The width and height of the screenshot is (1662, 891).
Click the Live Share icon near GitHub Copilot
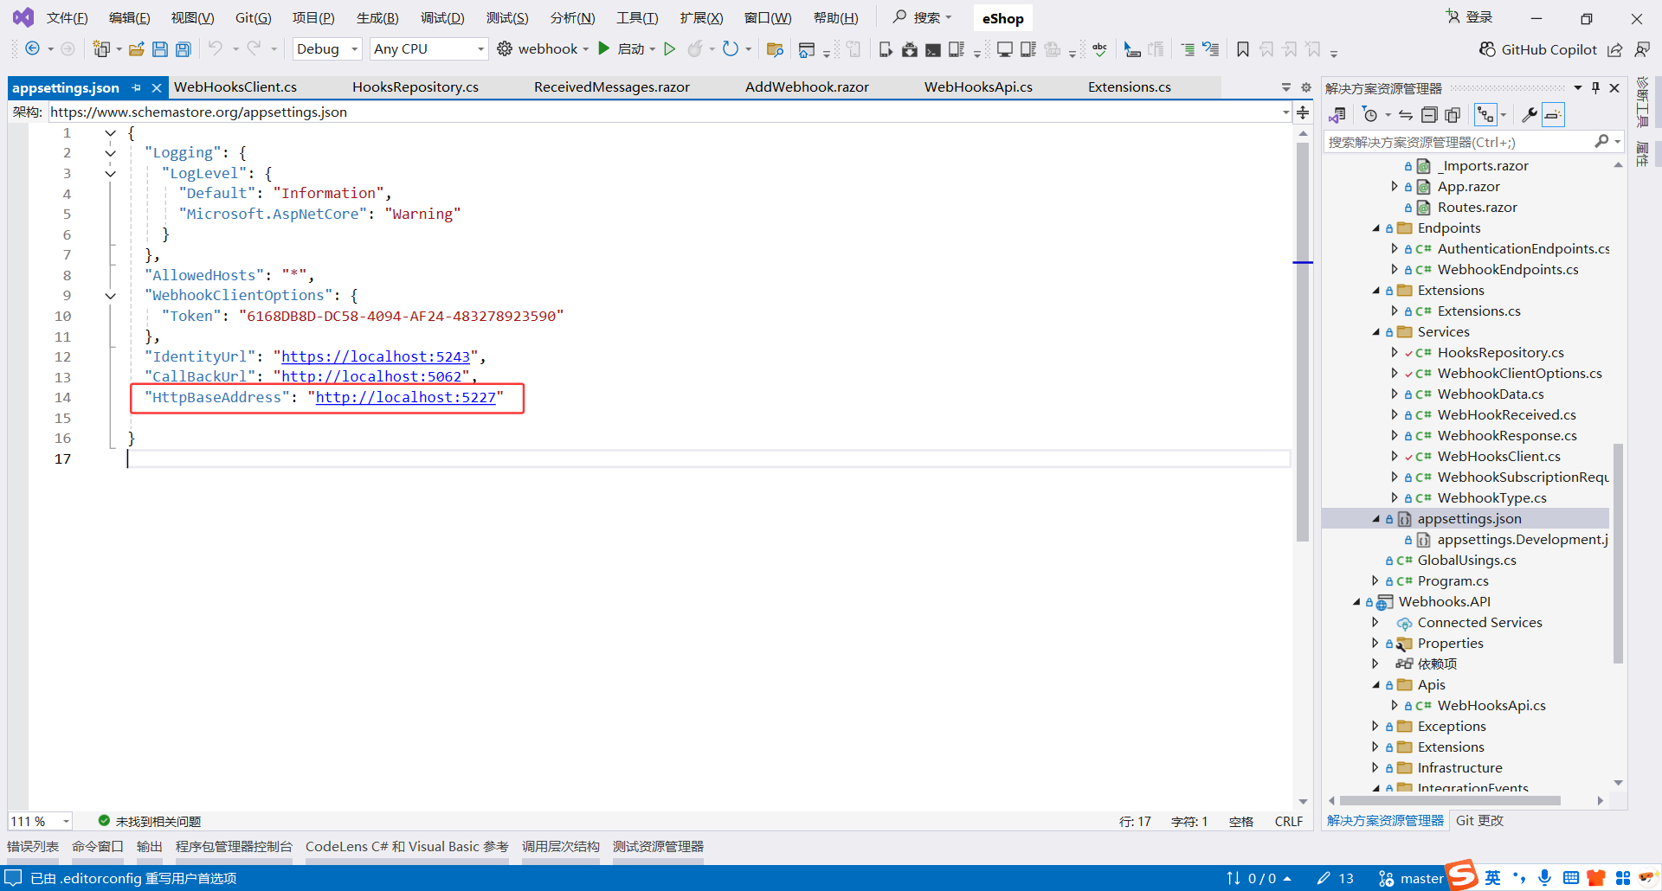pos(1615,49)
